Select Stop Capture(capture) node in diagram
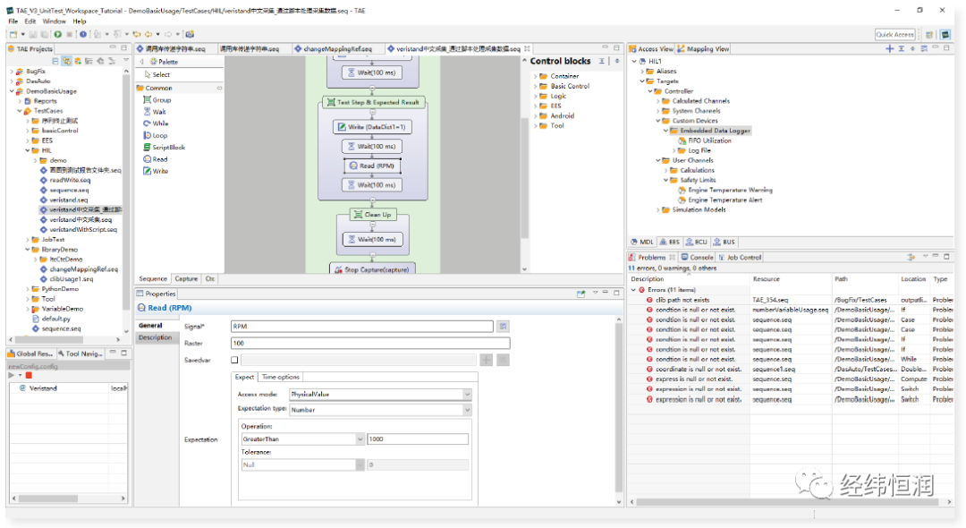Image resolution: width=966 pixels, height=528 pixels. 372,269
